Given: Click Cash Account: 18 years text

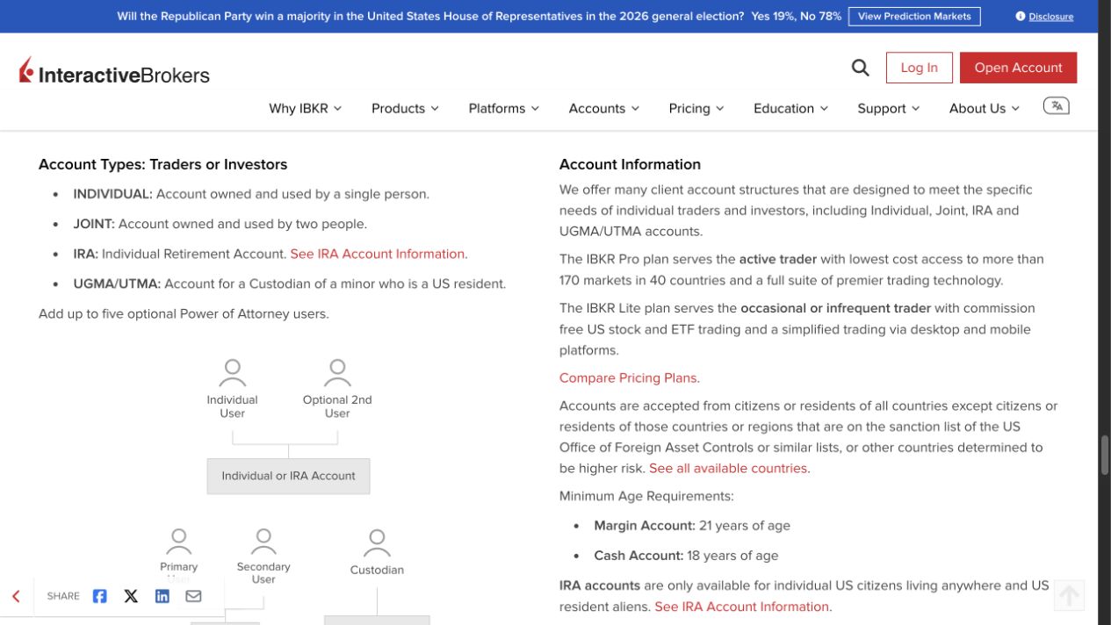Looking at the screenshot, I should point(686,556).
